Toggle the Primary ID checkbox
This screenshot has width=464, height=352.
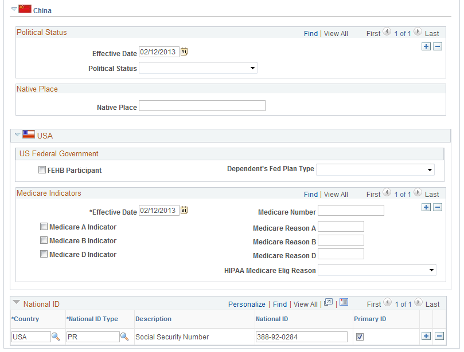tap(360, 337)
